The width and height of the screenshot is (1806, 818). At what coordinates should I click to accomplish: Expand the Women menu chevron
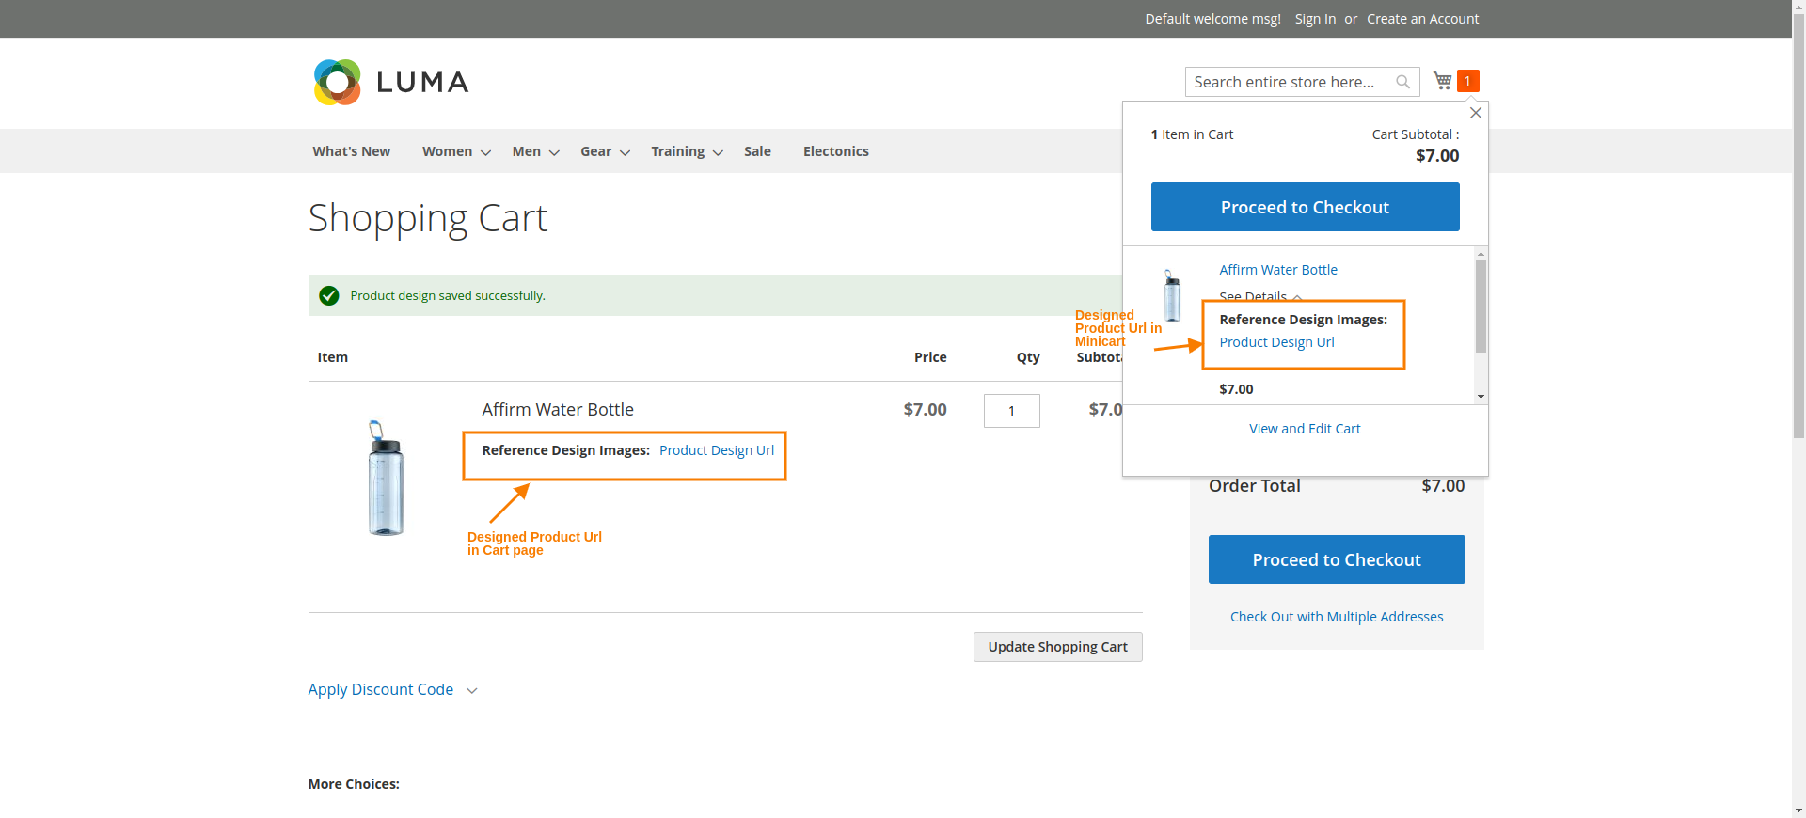tap(485, 152)
